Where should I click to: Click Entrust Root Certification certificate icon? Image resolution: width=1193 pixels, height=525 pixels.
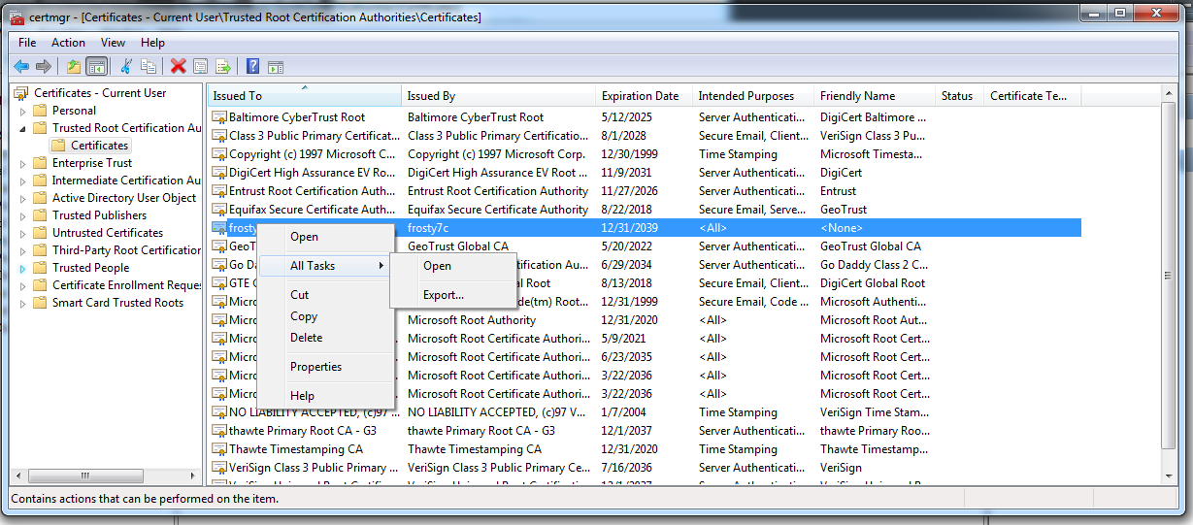(219, 191)
